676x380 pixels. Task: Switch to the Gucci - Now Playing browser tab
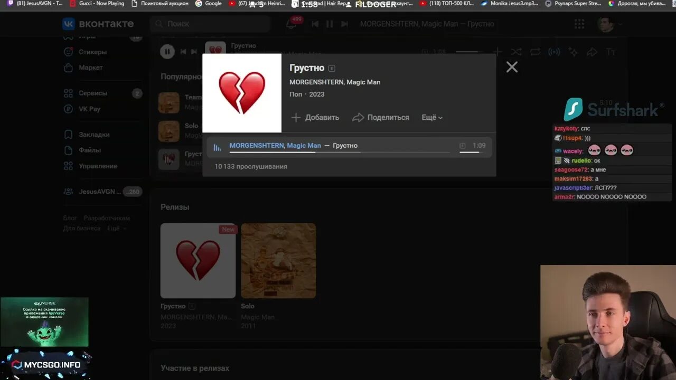coord(97,4)
